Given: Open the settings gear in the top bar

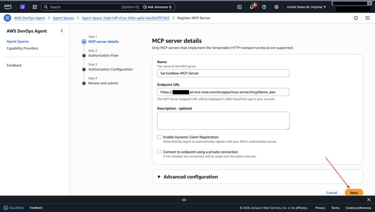Looking at the screenshot, I should coord(276,7).
